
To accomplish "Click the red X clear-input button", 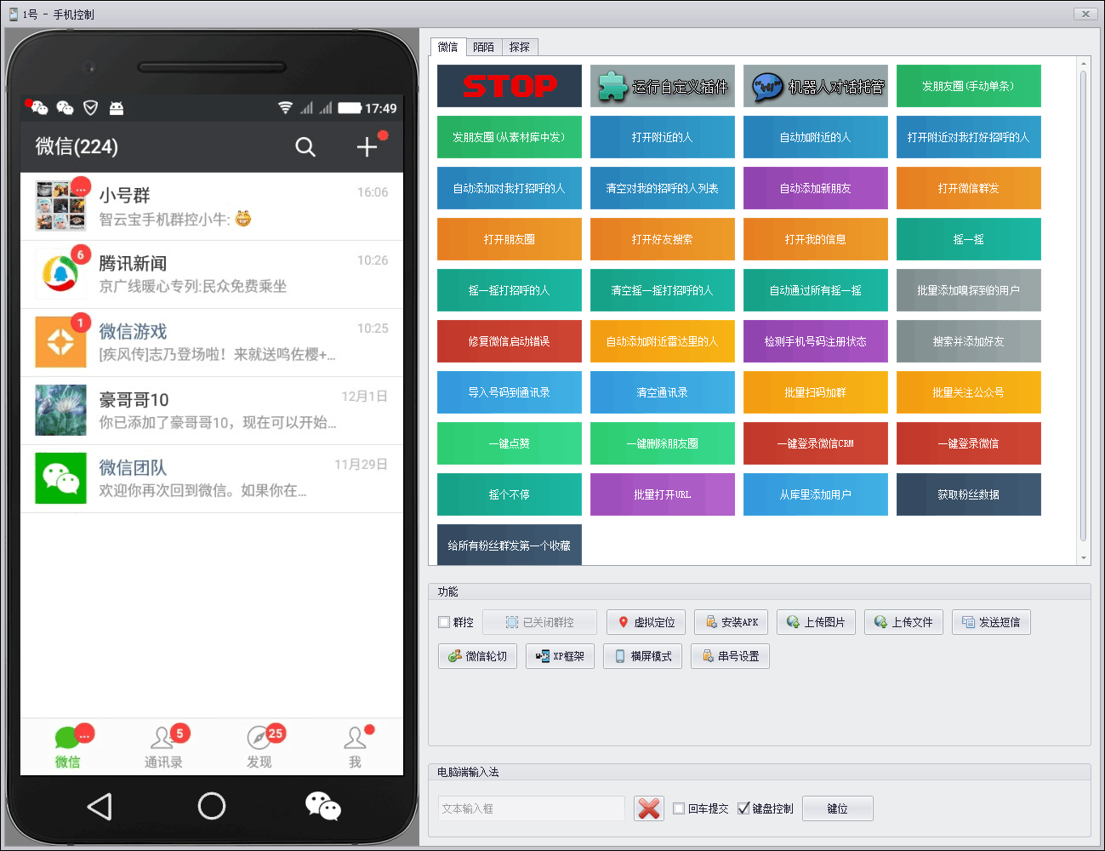I will 649,808.
